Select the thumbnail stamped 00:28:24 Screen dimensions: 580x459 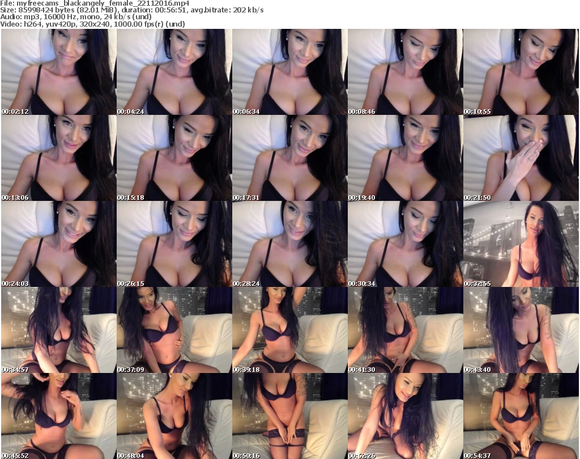[x=289, y=244]
